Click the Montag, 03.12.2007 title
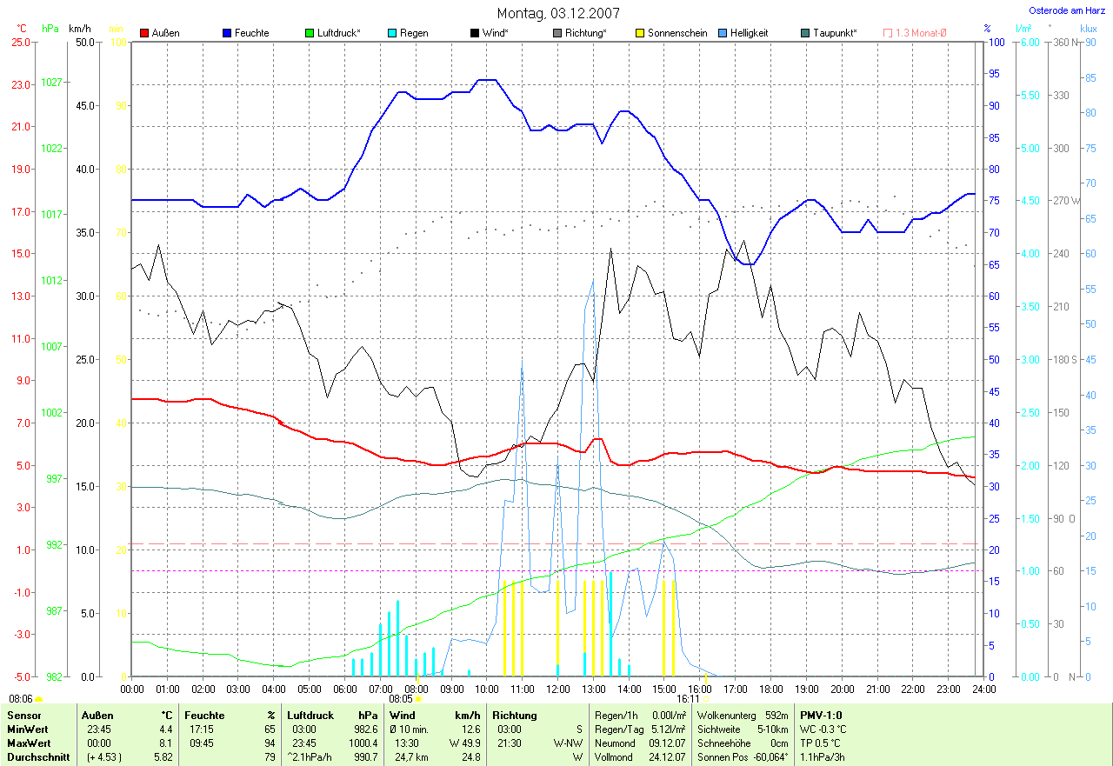The image size is (1113, 766). point(556,13)
